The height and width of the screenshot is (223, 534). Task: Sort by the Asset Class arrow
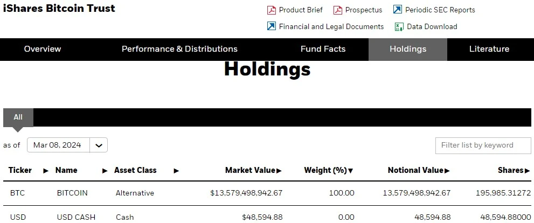(x=176, y=171)
